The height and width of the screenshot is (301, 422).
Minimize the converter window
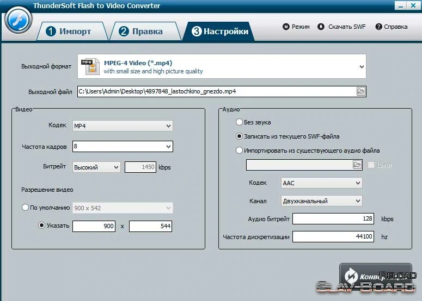(x=400, y=5)
